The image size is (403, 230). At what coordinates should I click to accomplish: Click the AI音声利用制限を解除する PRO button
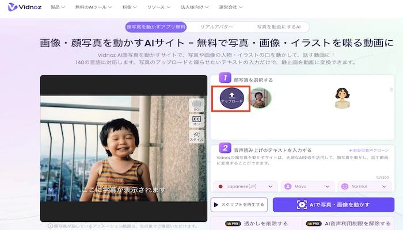pyautogui.click(x=348, y=224)
